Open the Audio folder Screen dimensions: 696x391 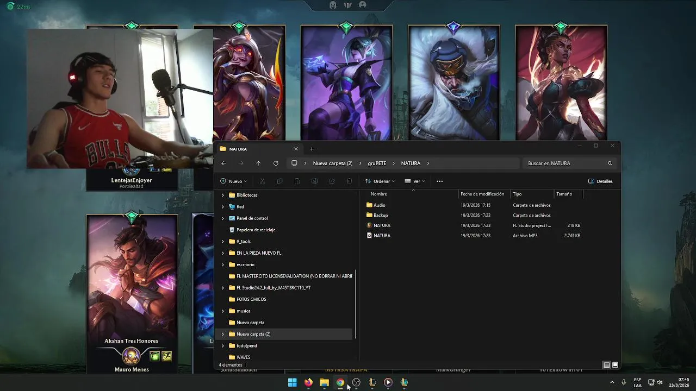click(x=380, y=205)
